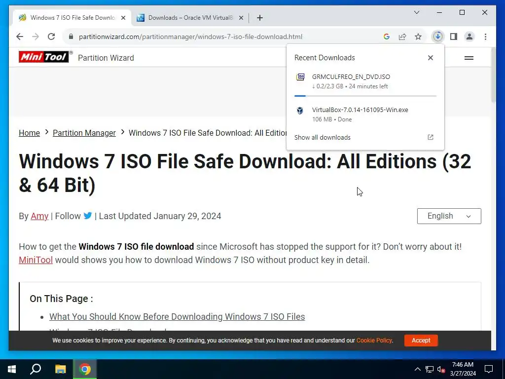The height and width of the screenshot is (379, 505).
Task: Click the muted volume tray icon
Action: pos(441,369)
